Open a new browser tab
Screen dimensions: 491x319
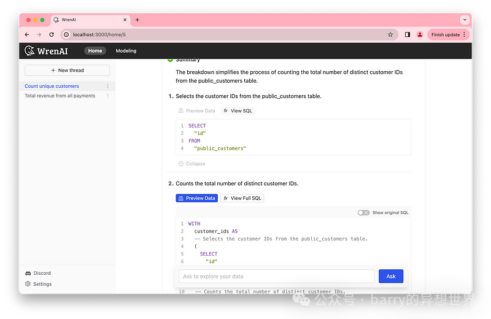(x=137, y=20)
